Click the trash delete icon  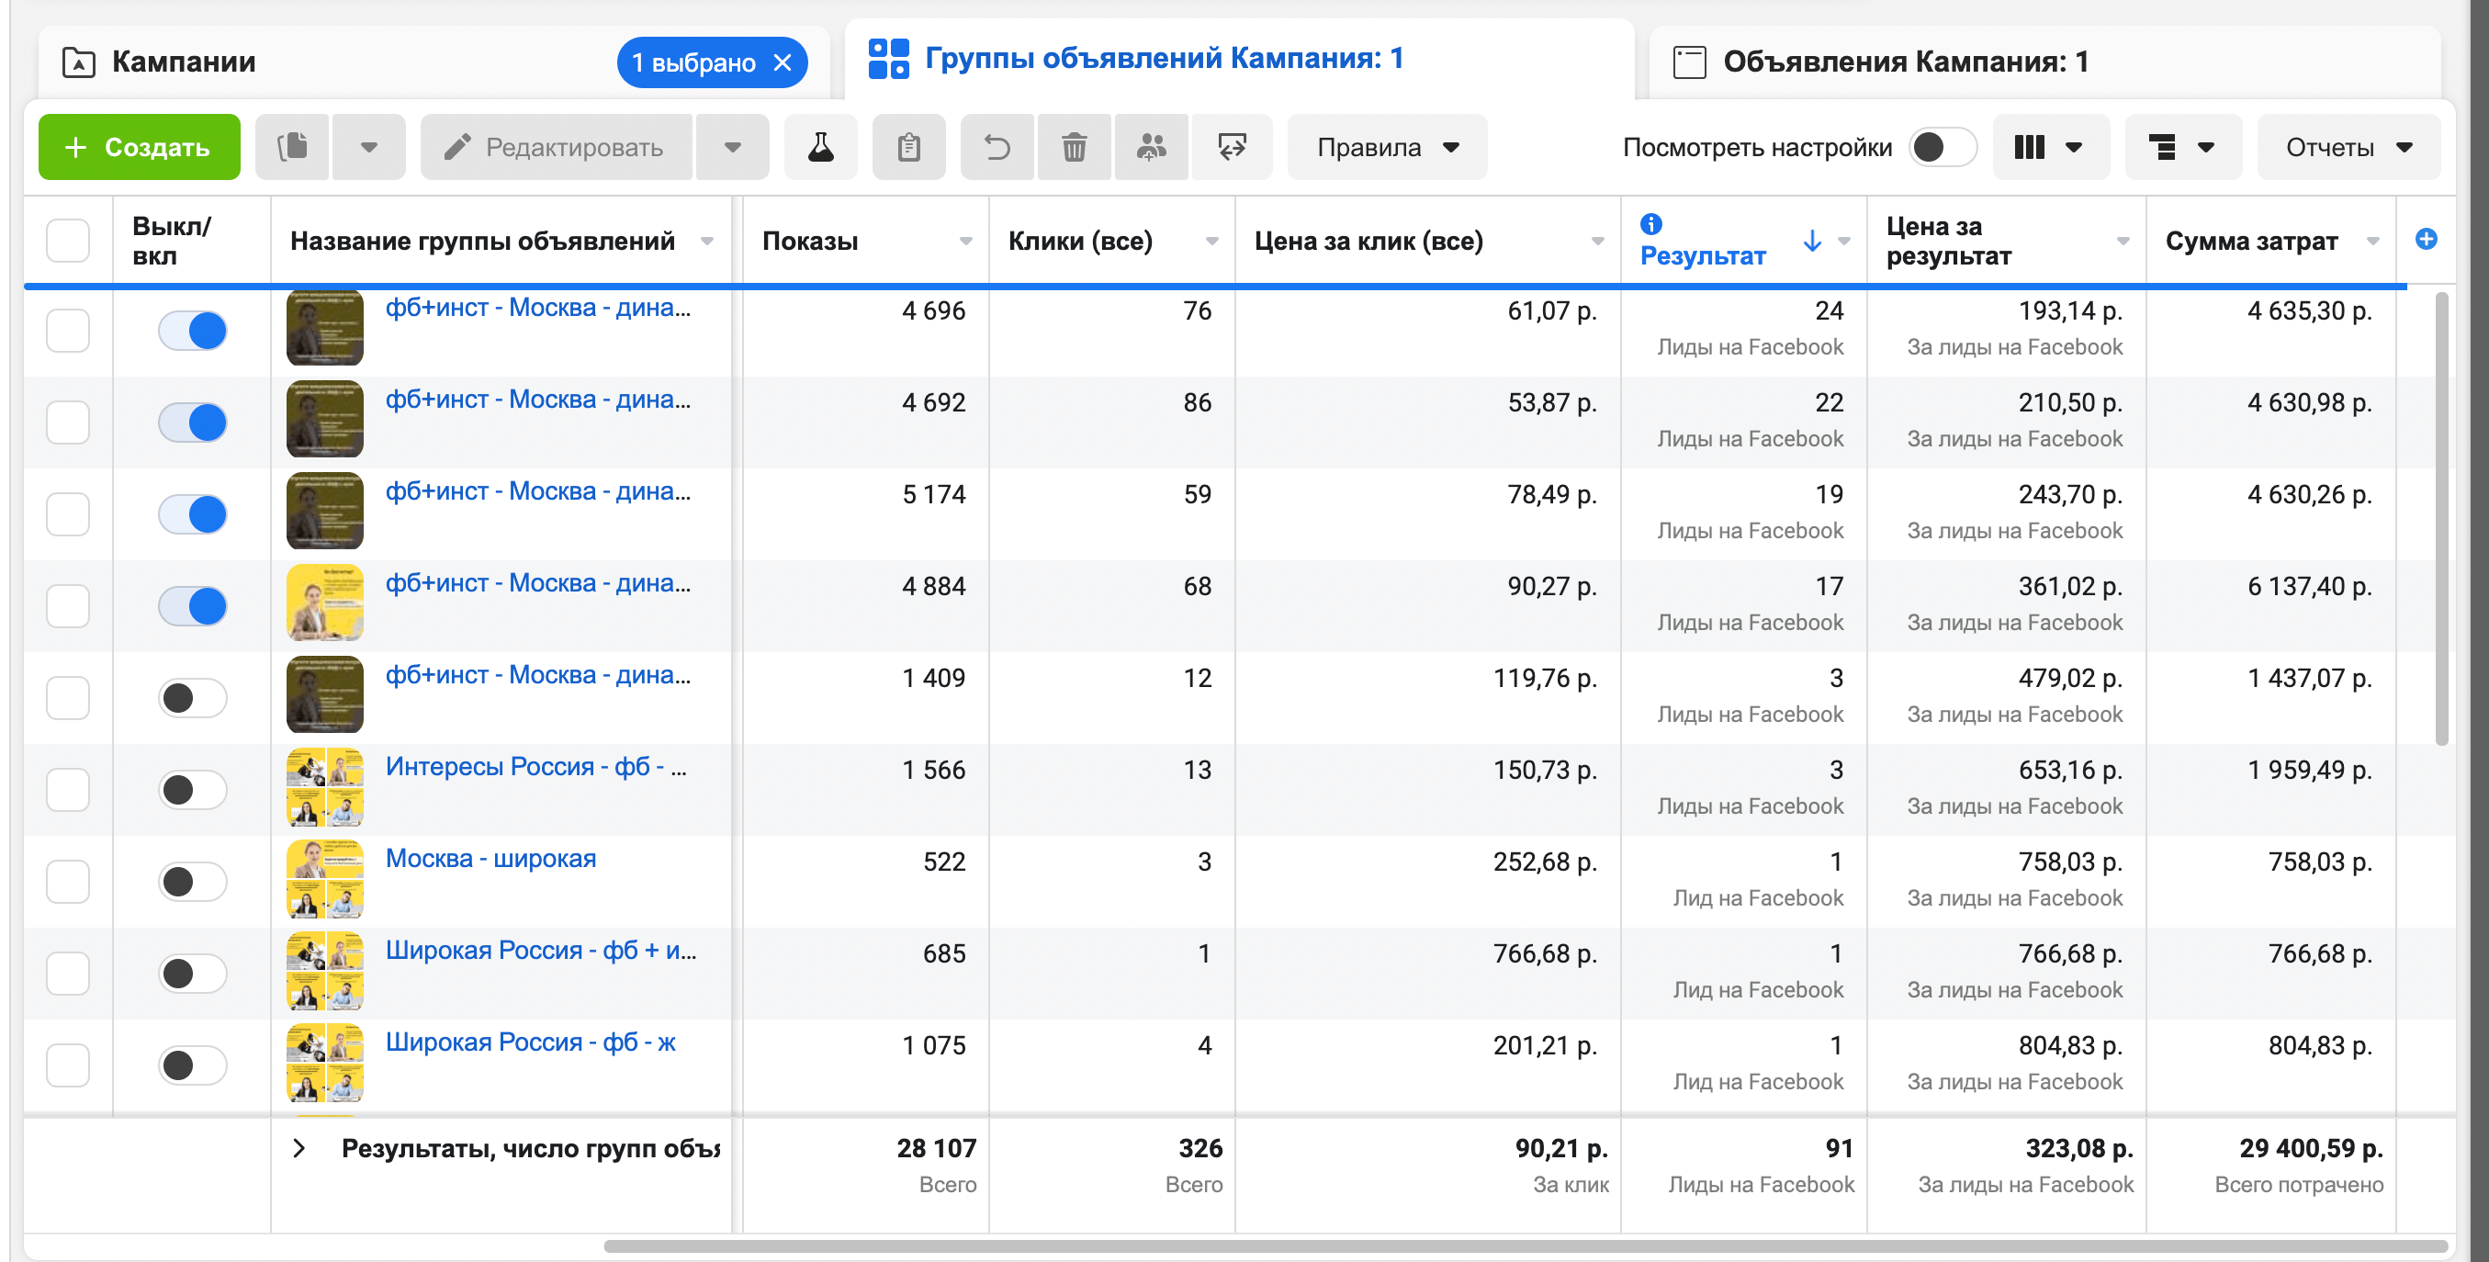[x=1075, y=147]
